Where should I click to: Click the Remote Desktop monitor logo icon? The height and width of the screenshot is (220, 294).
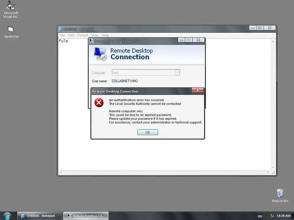(100, 54)
